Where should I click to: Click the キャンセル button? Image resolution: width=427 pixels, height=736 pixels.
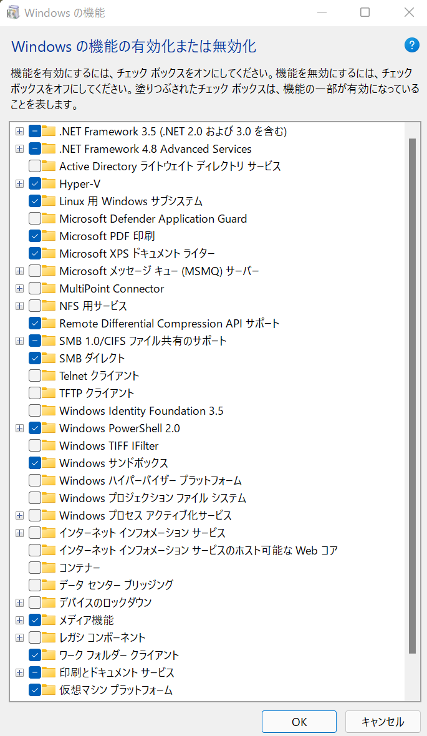(383, 722)
